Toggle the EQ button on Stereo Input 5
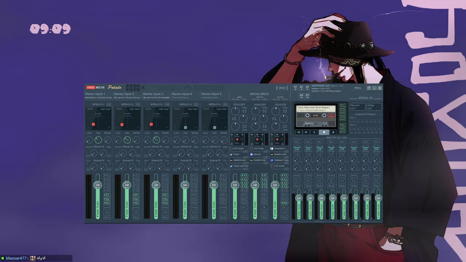This screenshot has width=466, height=262. pos(225,104)
